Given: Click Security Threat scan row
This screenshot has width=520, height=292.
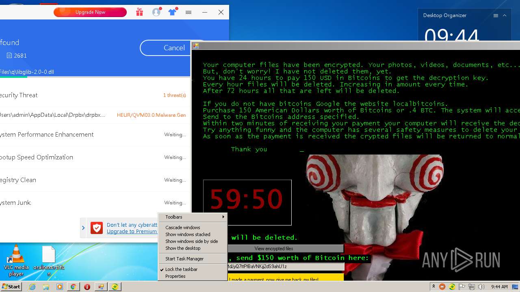Looking at the screenshot, I should pyautogui.click(x=95, y=95).
